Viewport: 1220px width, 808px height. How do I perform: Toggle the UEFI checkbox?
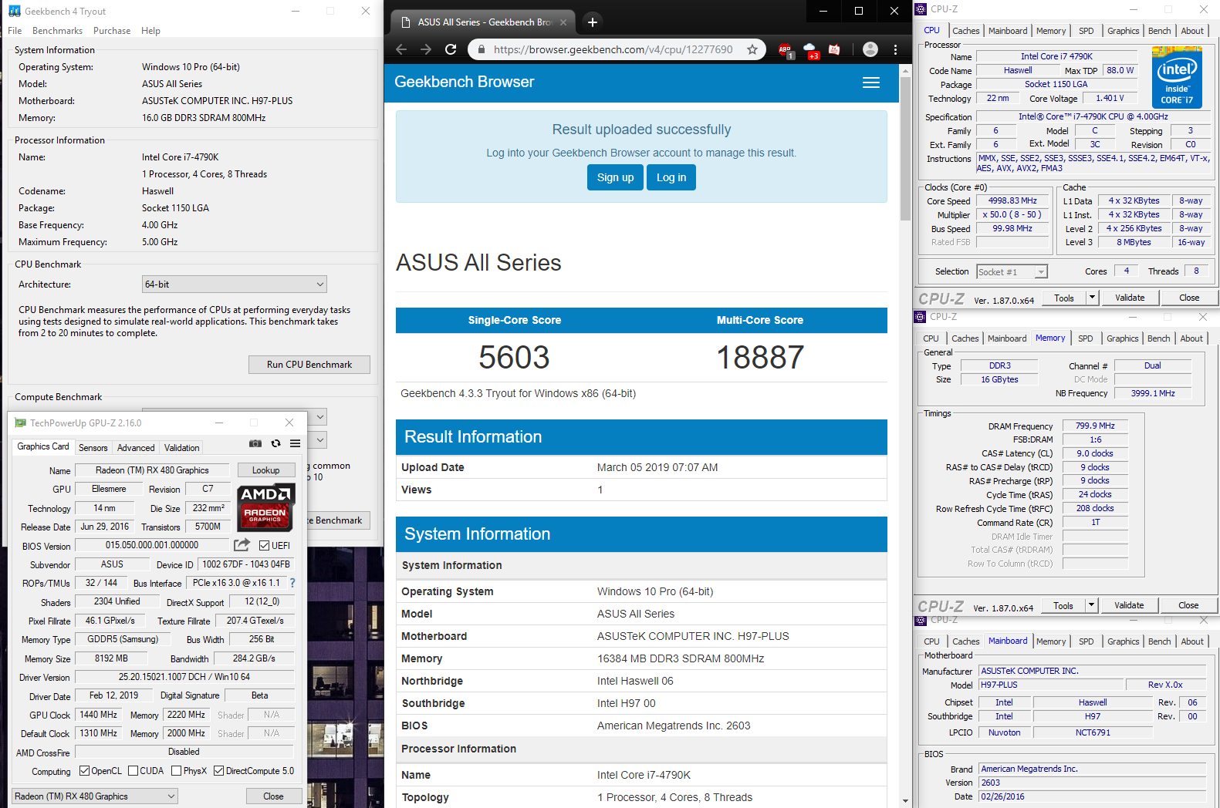[x=265, y=545]
